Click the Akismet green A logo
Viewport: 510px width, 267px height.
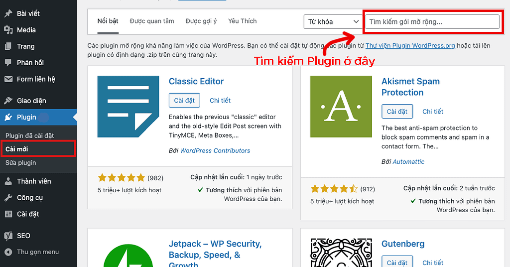pos(341,107)
